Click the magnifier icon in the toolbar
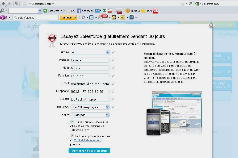This screenshot has height=158, width=238. click(2, 10)
